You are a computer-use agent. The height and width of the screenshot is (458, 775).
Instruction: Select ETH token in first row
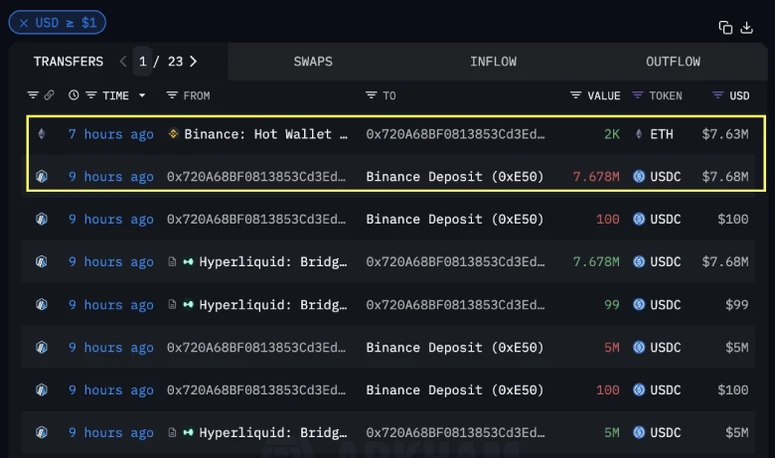[662, 134]
